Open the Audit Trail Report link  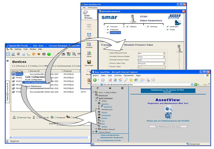[x=106, y=98]
